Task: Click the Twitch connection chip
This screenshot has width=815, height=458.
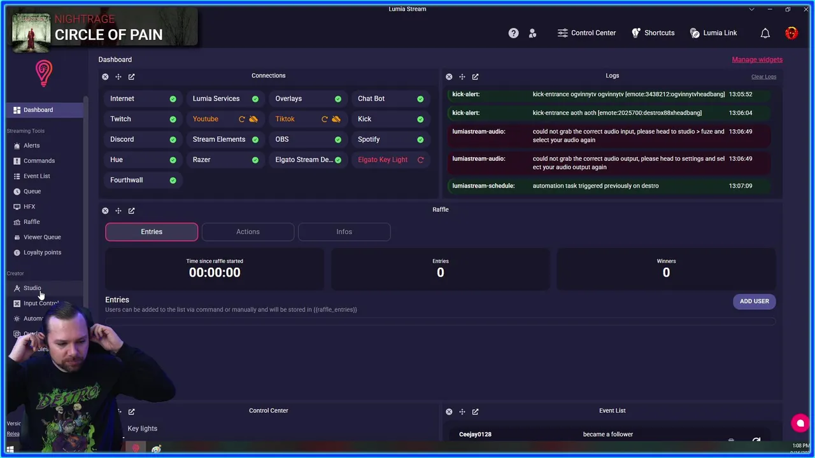Action: (143, 119)
